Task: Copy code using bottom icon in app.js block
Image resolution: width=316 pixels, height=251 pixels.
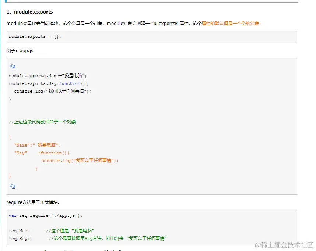Action: point(12,186)
